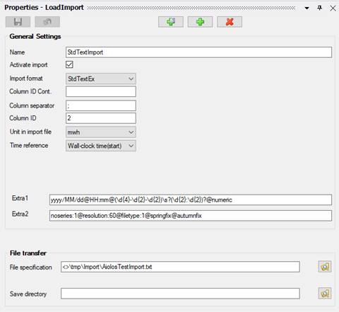The width and height of the screenshot is (339, 312).
Task: Pin the Properties panel
Action: coord(319,8)
